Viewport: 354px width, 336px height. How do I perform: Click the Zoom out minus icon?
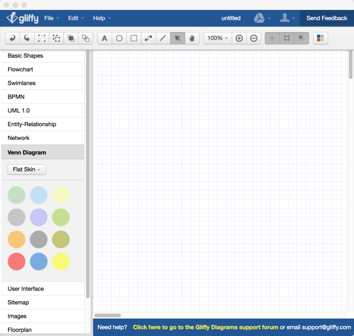[x=254, y=38]
